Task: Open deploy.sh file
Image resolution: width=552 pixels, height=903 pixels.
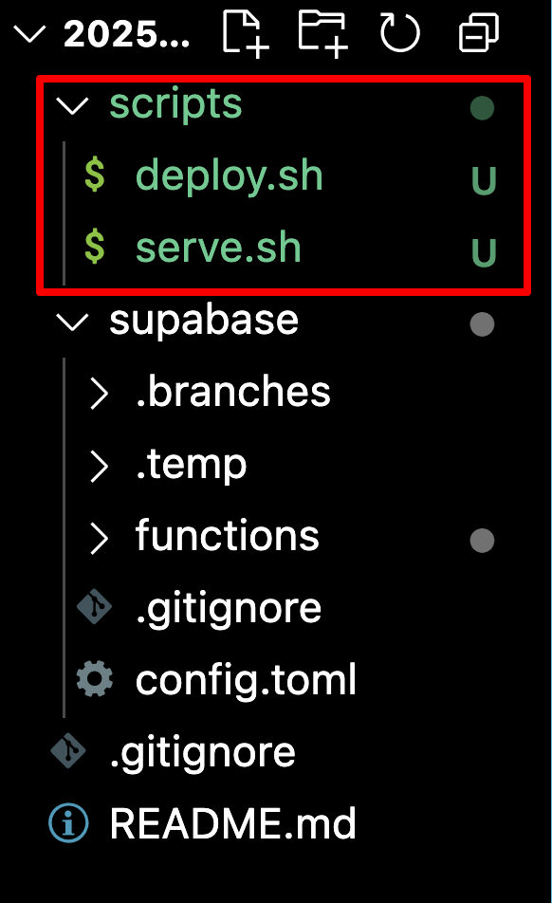Action: [230, 175]
